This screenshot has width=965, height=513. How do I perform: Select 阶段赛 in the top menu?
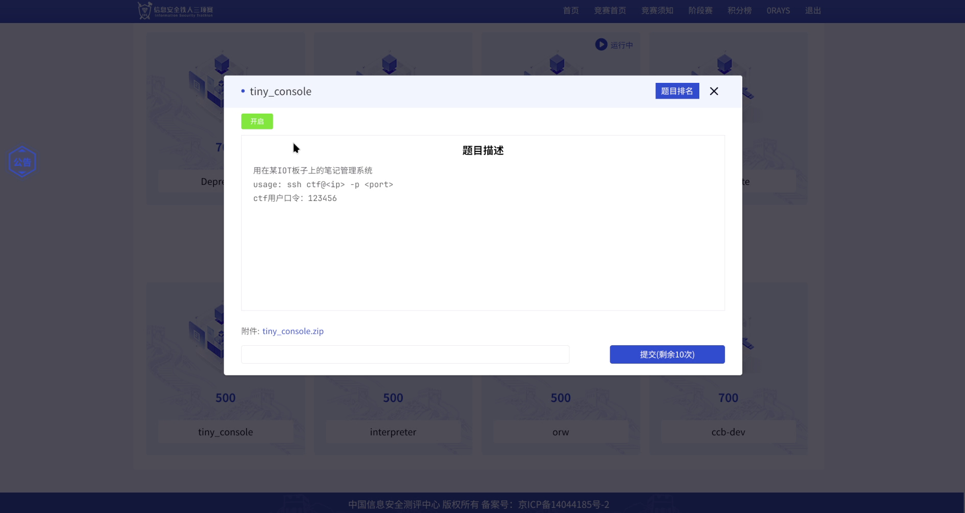(700, 11)
